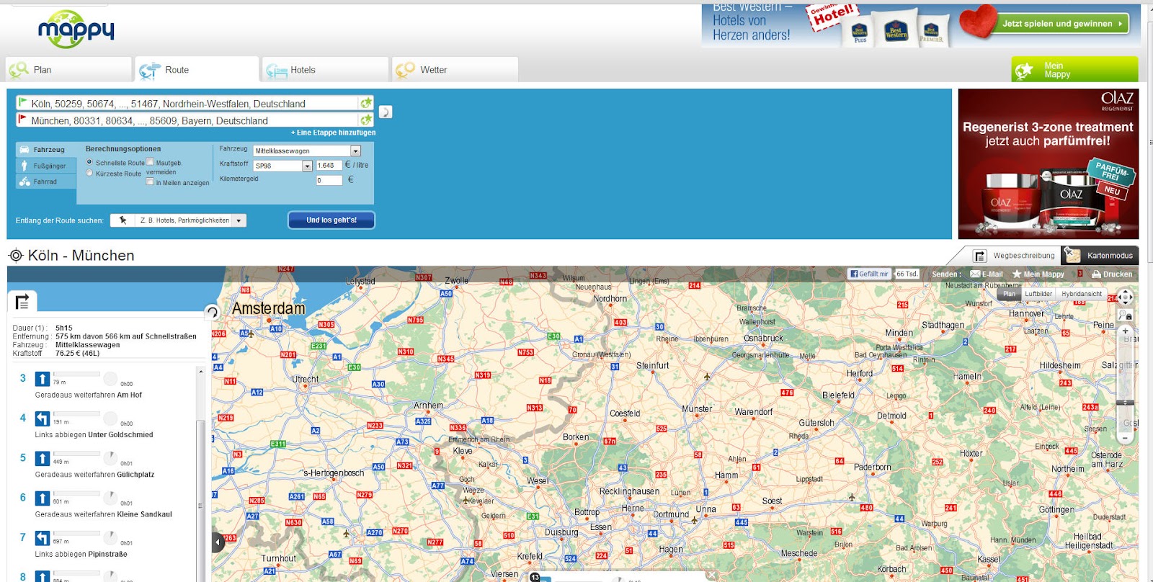Viewport: 1153px width, 582px height.
Task: Switch to the Kartenmodus view tab
Action: [x=1101, y=256]
